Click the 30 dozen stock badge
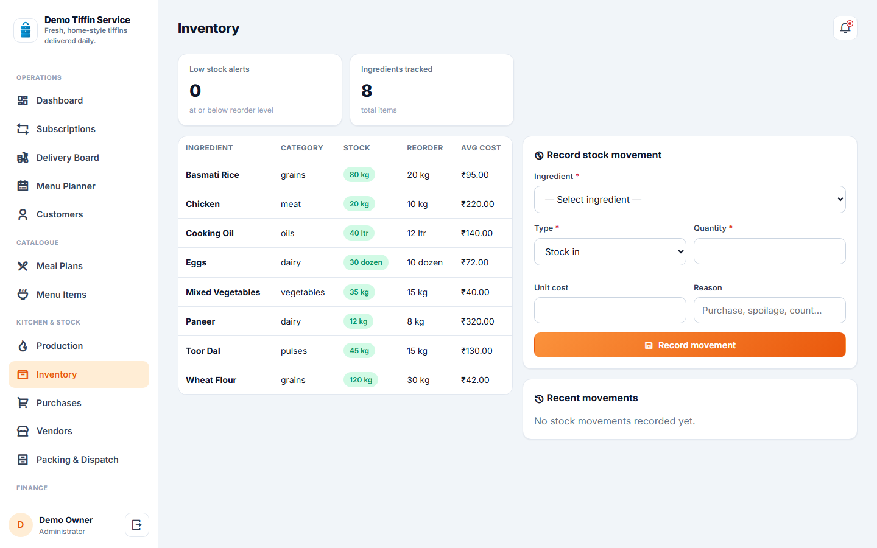Viewport: 877px width, 548px height. click(365, 262)
